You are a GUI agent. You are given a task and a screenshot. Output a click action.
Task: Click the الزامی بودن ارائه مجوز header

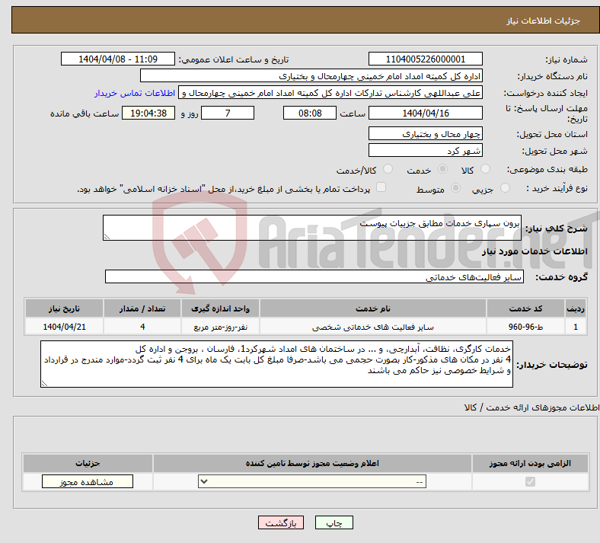click(x=530, y=463)
